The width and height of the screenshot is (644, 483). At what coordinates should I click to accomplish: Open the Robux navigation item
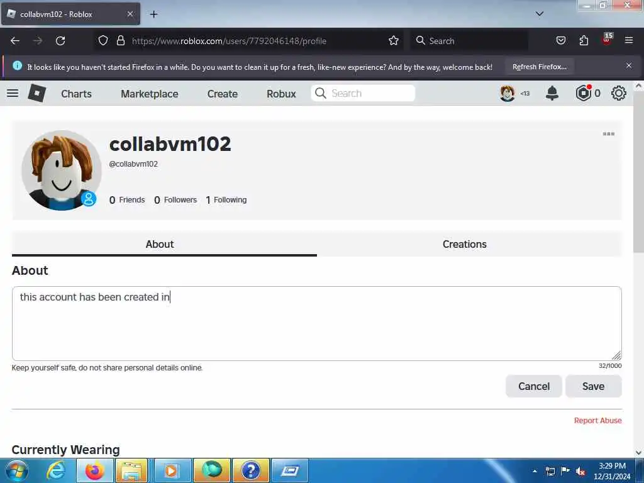pos(281,94)
